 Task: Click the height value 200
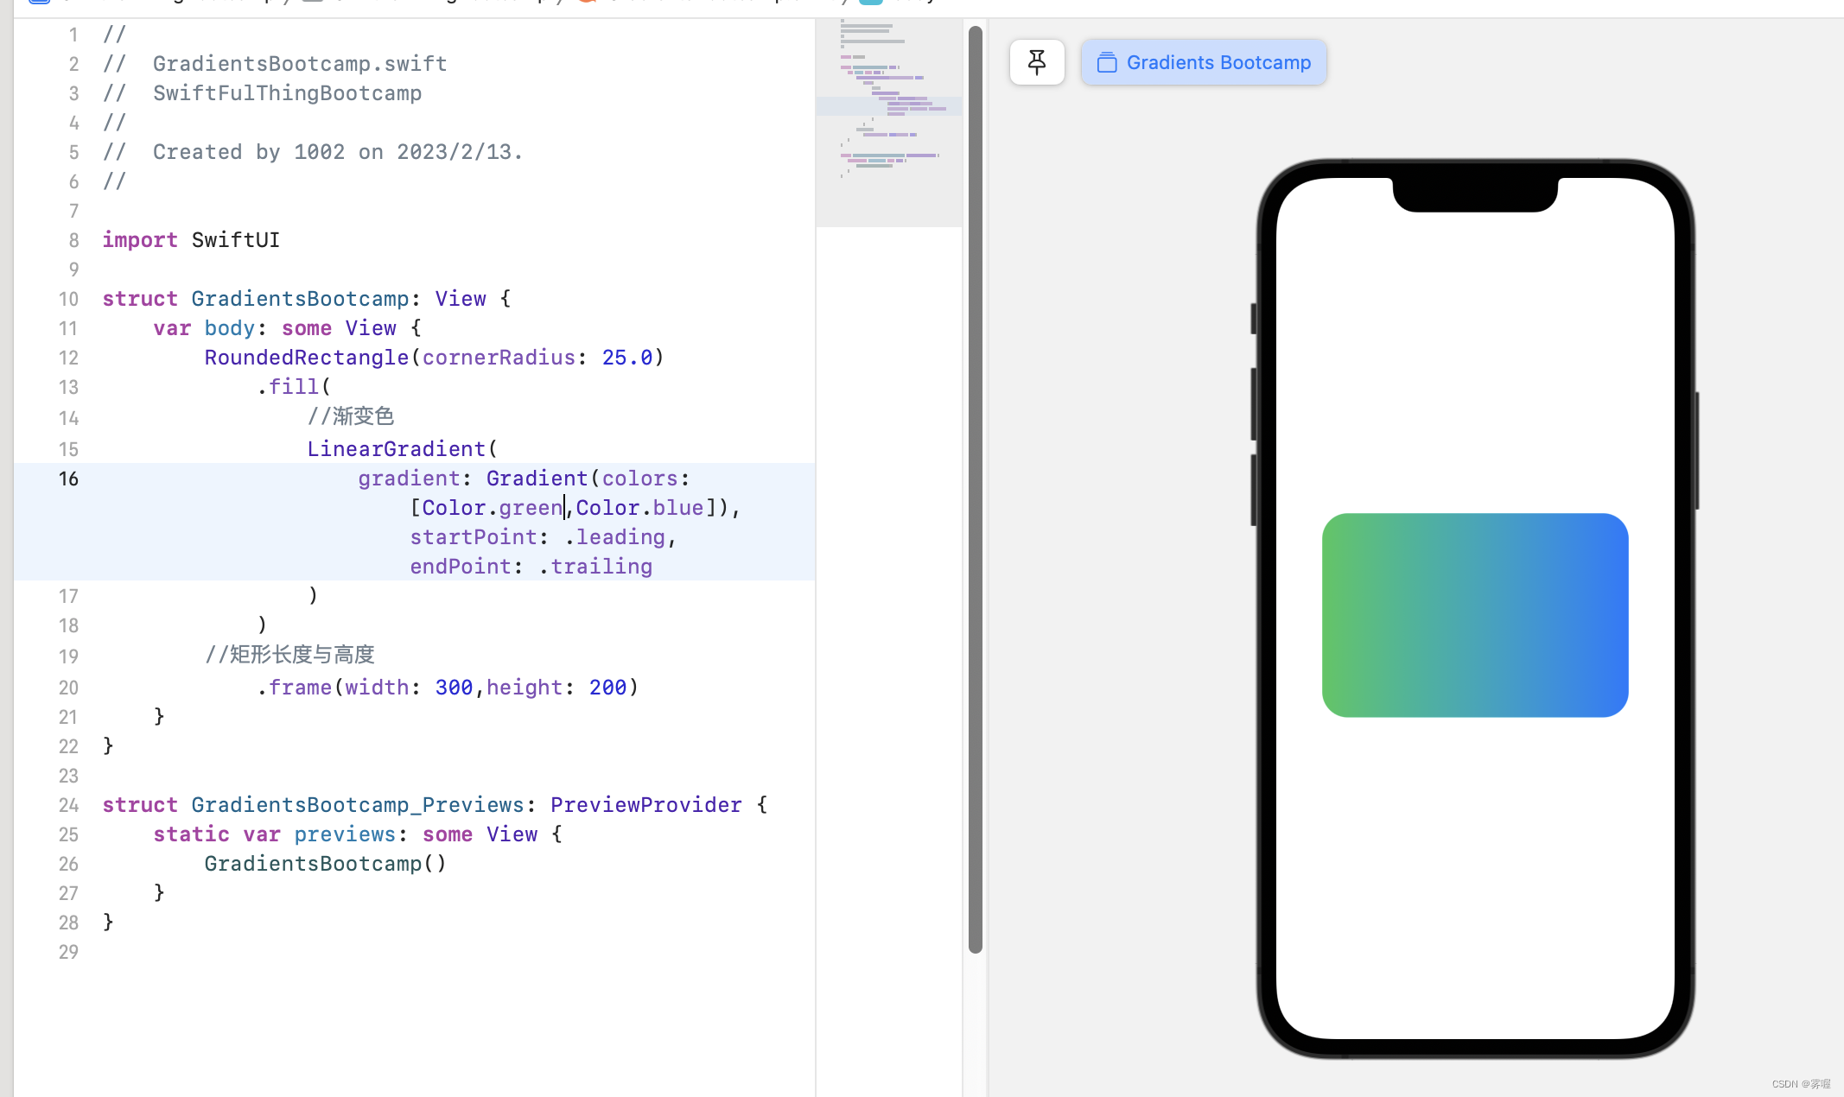607,688
